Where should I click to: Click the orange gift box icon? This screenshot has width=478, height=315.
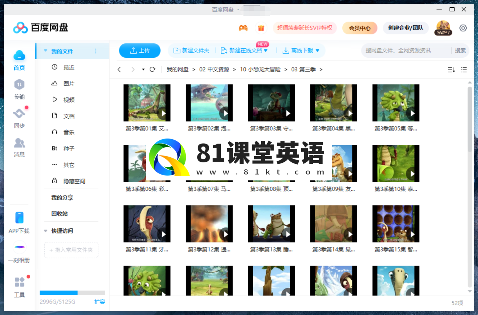point(261,28)
